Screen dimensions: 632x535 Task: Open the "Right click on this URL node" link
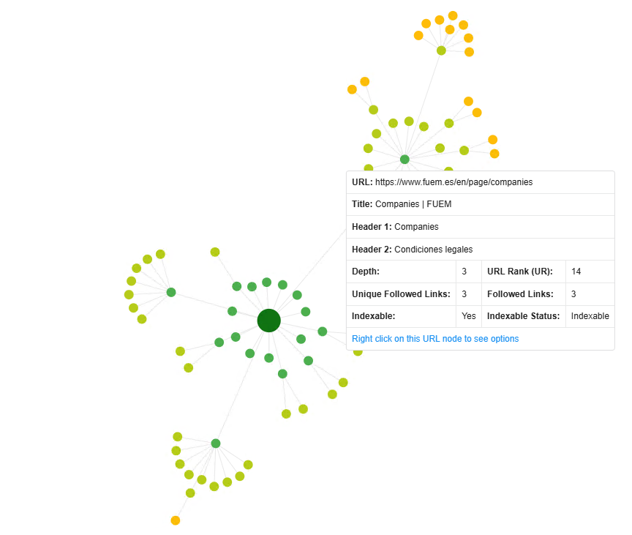(435, 339)
